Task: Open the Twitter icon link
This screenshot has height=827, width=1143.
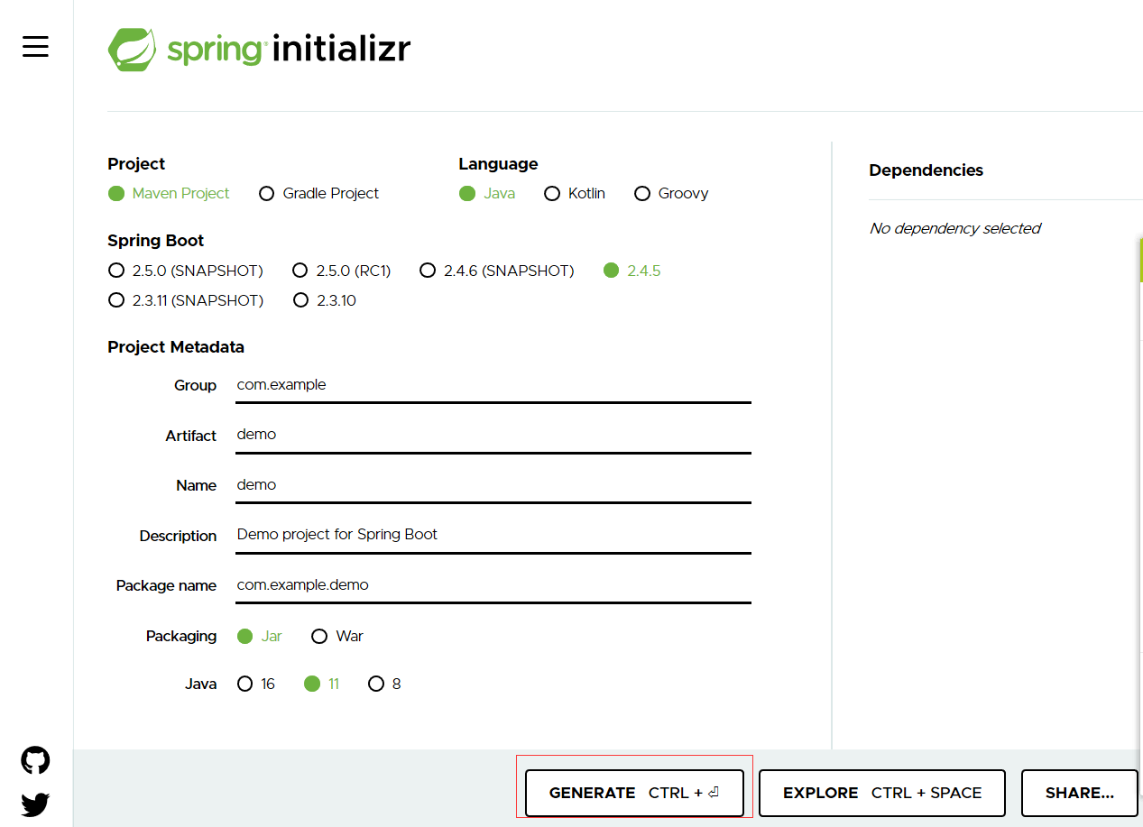Action: click(35, 804)
